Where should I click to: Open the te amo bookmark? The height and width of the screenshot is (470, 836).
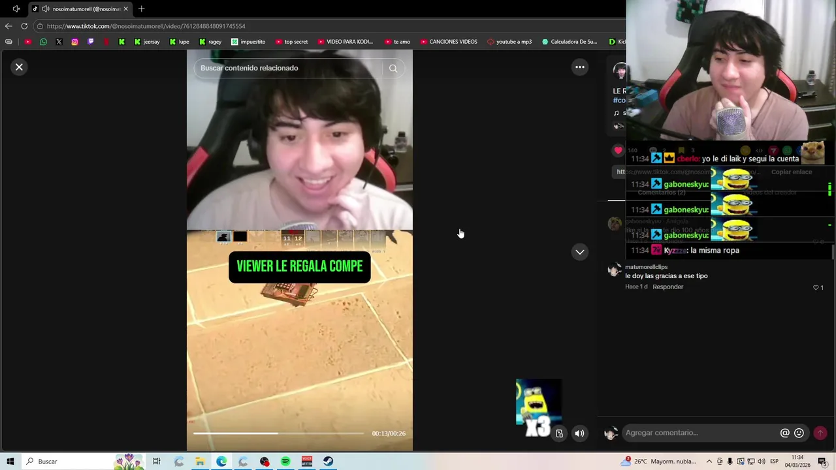click(x=397, y=42)
